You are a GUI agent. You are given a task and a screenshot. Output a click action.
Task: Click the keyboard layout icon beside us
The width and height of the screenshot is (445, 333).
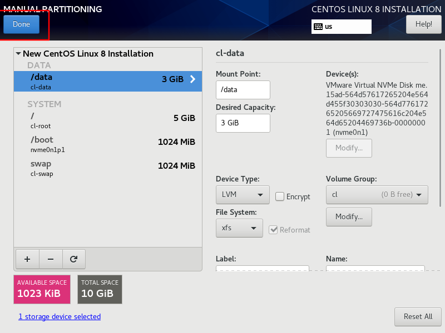pyautogui.click(x=318, y=27)
